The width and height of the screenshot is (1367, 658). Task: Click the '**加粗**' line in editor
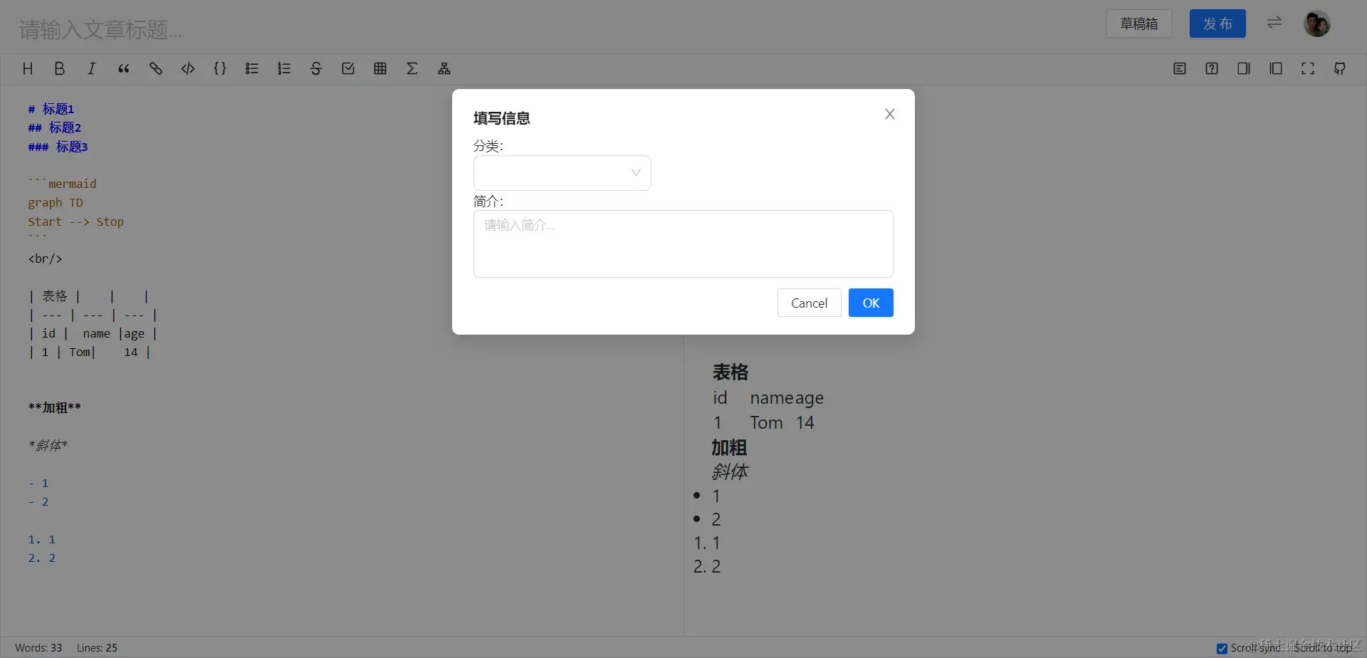pos(55,408)
